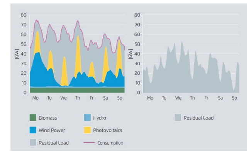Select the 'Biomass' legend label
This screenshot has width=249, height=152.
48,118
